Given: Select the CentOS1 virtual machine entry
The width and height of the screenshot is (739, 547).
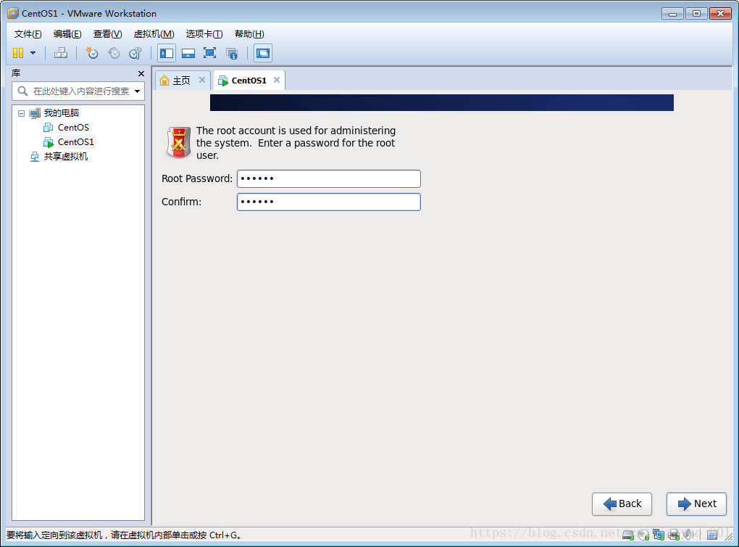Looking at the screenshot, I should (76, 142).
